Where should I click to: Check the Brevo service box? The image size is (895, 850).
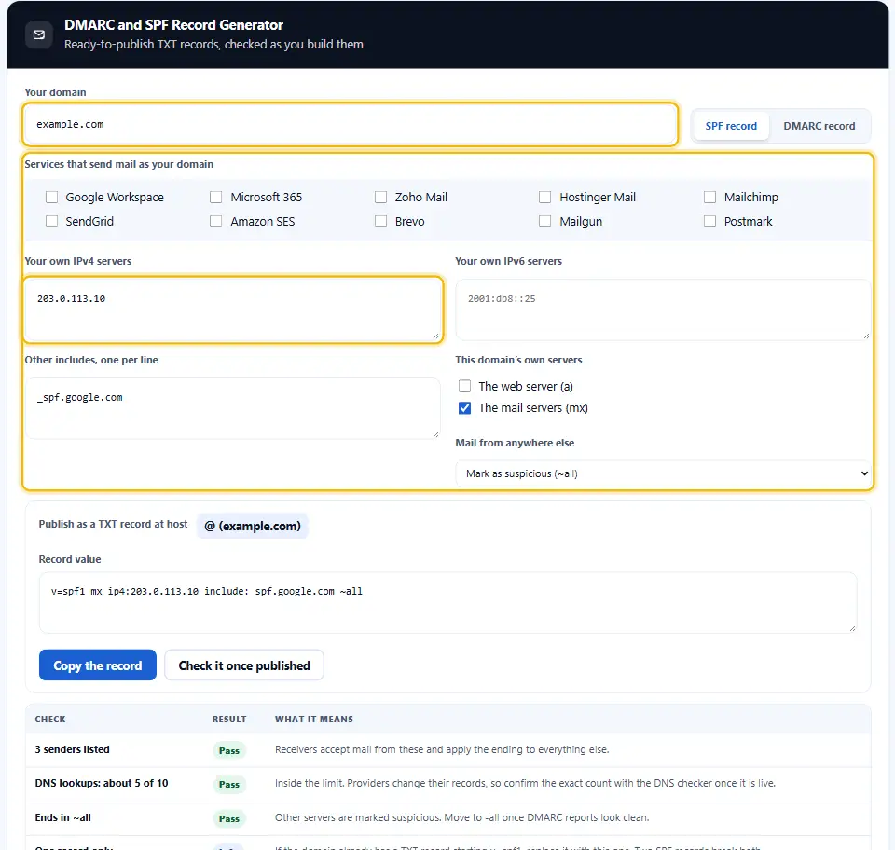pos(380,221)
